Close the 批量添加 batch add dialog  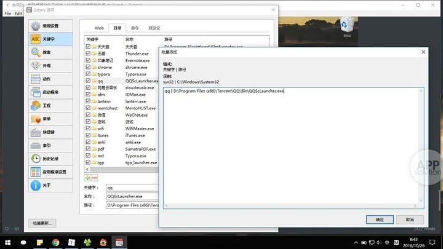pyautogui.click(x=423, y=52)
